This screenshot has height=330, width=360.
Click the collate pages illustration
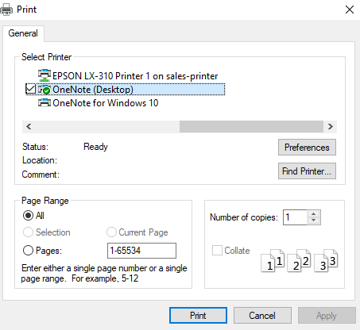[x=299, y=260]
